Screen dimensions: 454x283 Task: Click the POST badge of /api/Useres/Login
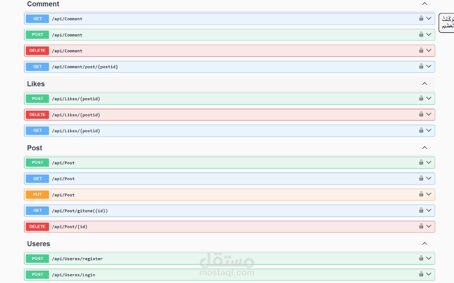pyautogui.click(x=37, y=274)
